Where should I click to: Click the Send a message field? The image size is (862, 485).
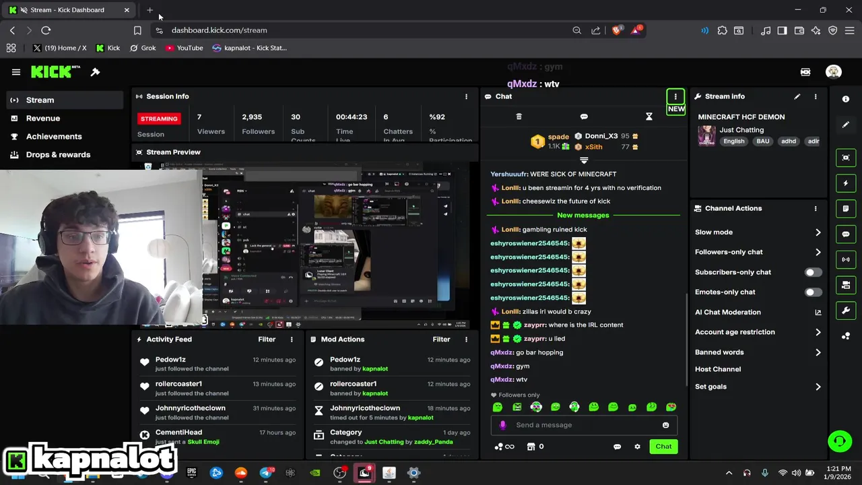(x=584, y=425)
